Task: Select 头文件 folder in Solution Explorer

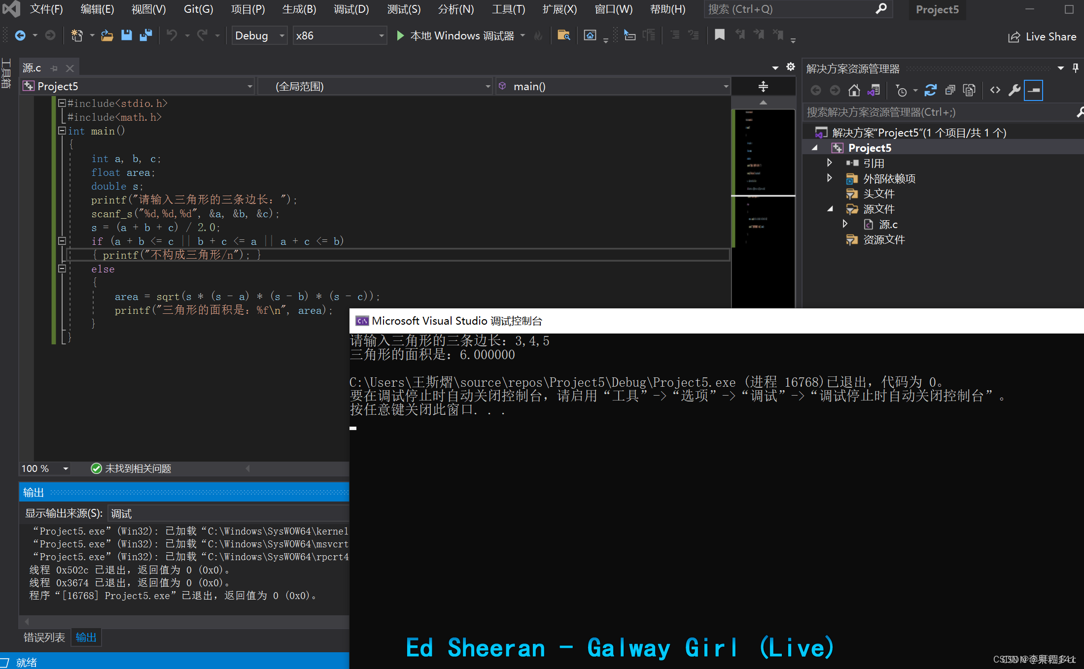Action: [x=878, y=194]
